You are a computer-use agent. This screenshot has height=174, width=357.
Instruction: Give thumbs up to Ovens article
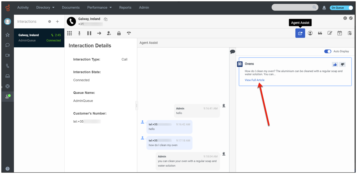335,64
